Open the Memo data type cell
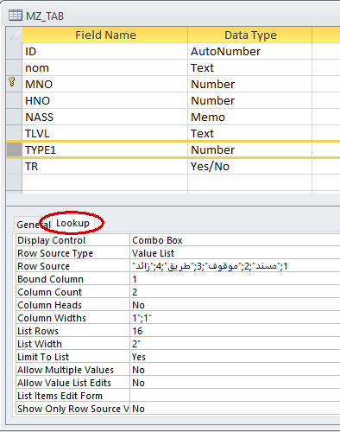340x432 pixels. [250, 118]
